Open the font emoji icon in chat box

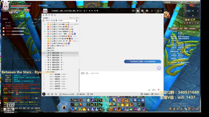click(87, 73)
